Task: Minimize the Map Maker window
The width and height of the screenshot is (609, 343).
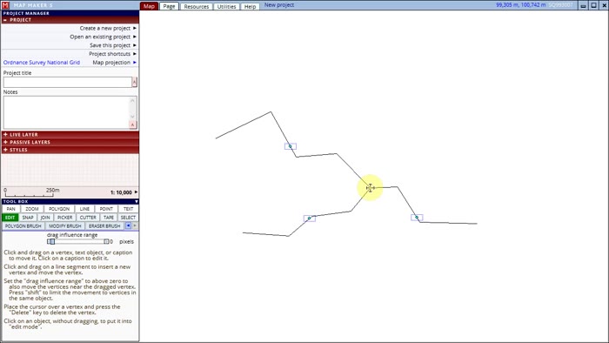Action: point(584,5)
